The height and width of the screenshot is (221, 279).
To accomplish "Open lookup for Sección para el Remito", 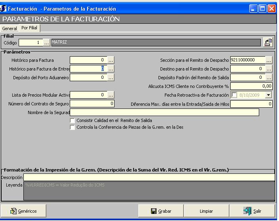I will pyautogui.click(x=269, y=60).
